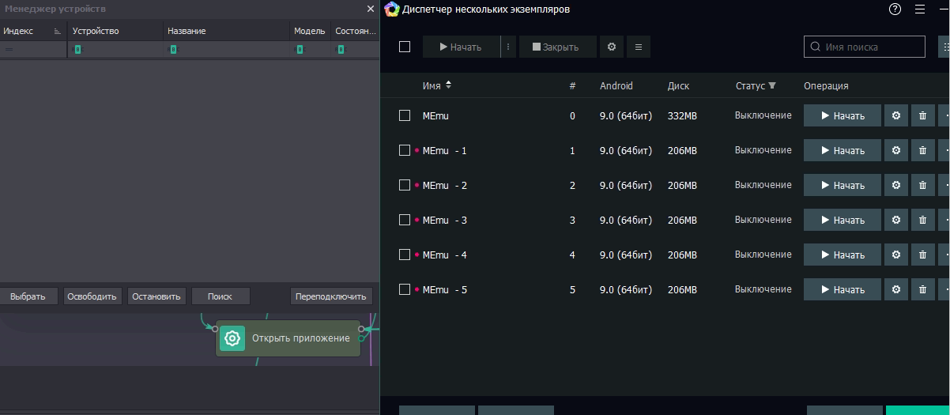Delete the MEmu - 3 instance via trash icon

coord(922,220)
